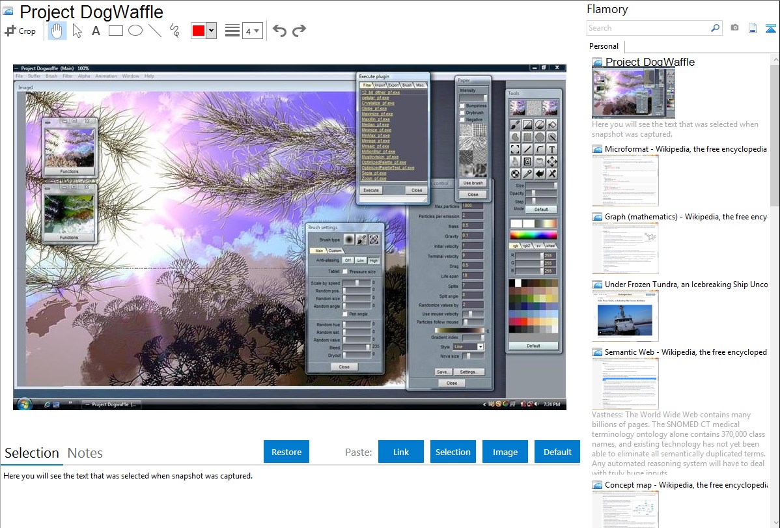The image size is (780, 528).
Task: Set anti-aliasing to High
Action: (x=374, y=260)
